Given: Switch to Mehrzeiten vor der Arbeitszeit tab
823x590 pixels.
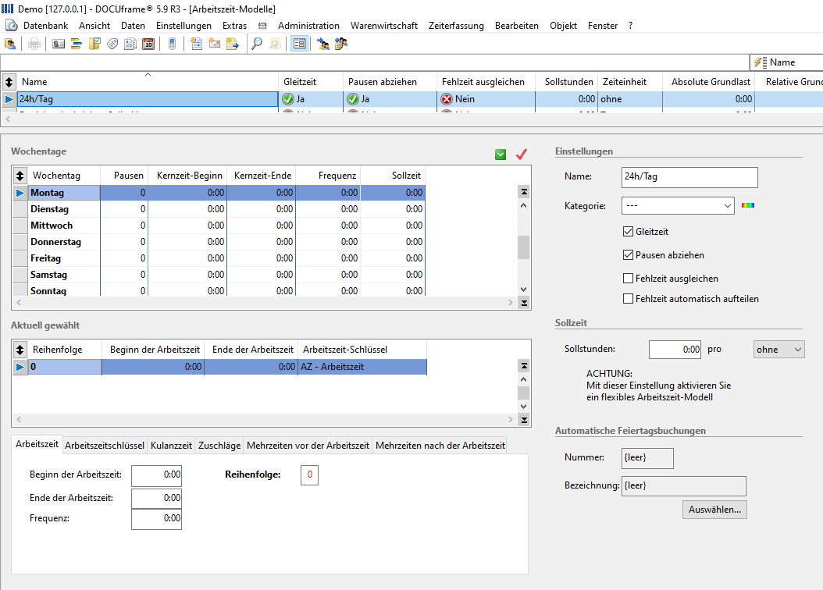Looking at the screenshot, I should click(308, 446).
